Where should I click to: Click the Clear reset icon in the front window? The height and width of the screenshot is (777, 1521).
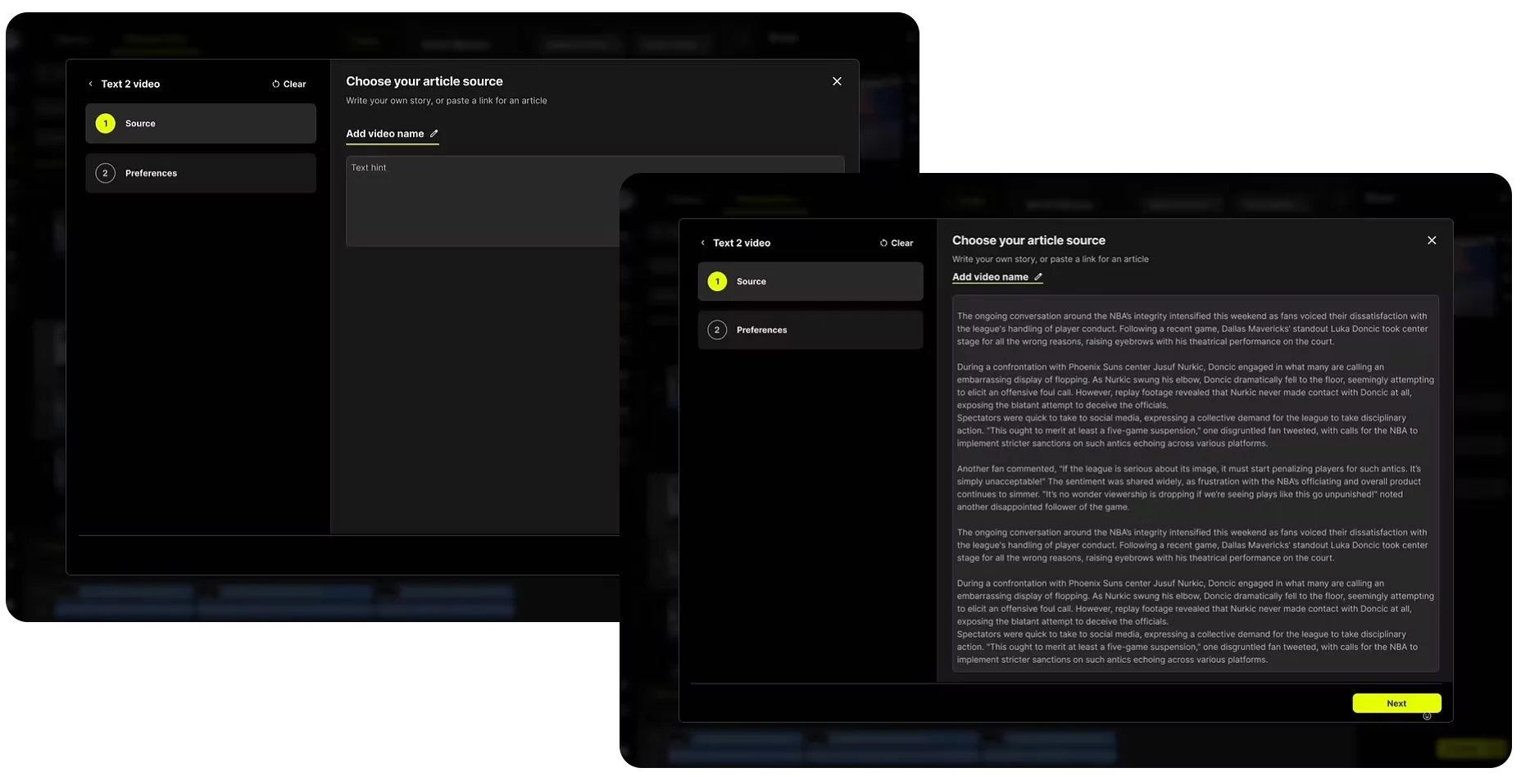[x=883, y=243]
